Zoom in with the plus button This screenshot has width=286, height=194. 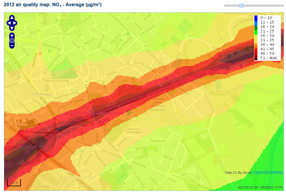[12, 35]
